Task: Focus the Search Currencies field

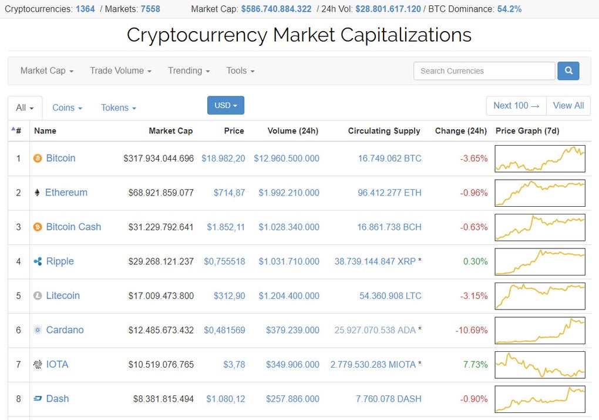Action: pos(484,71)
